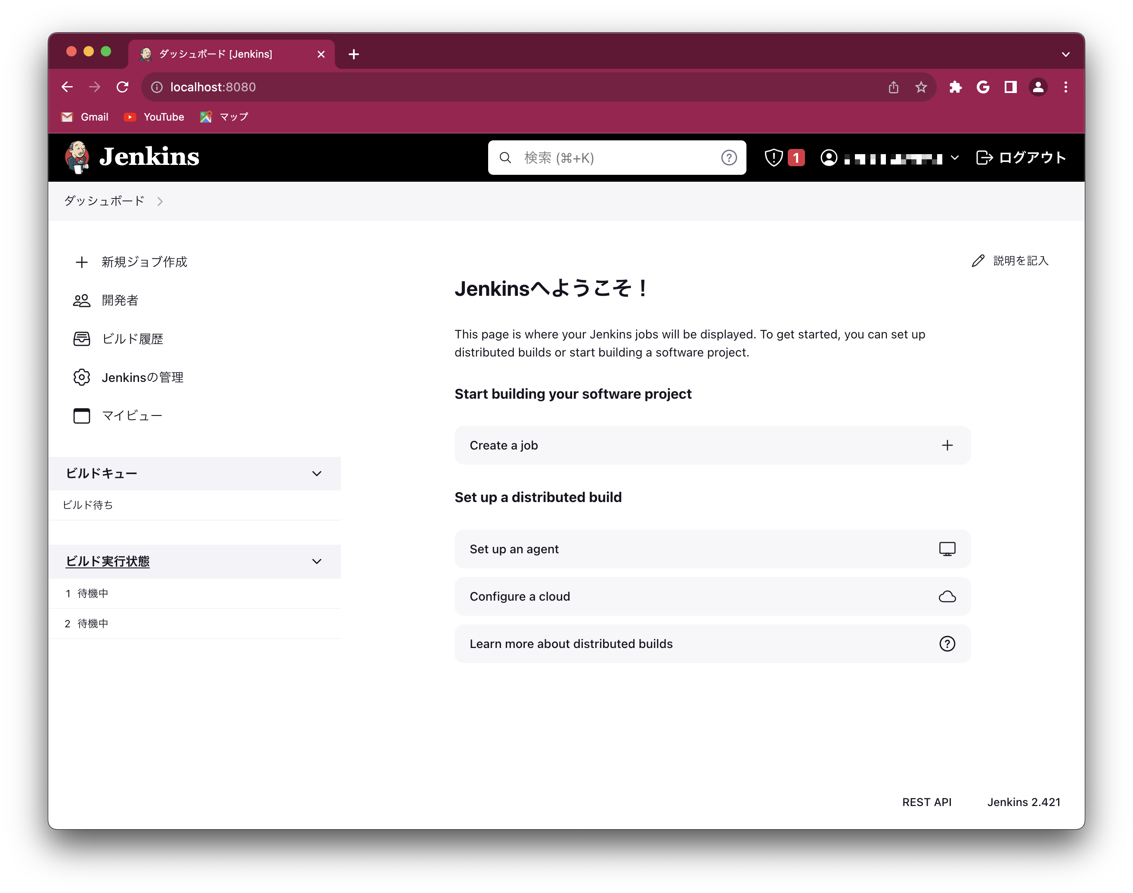Viewport: 1133px width, 893px height.
Task: Open the Gmail bookmark
Action: 85,117
